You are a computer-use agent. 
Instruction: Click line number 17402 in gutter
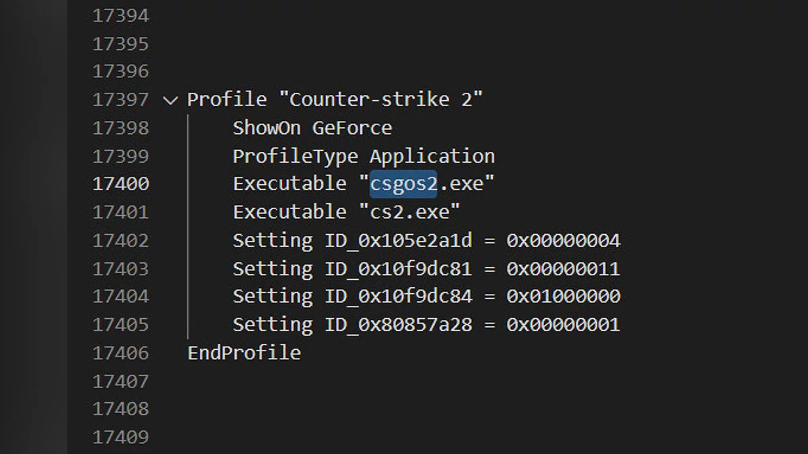(x=121, y=240)
